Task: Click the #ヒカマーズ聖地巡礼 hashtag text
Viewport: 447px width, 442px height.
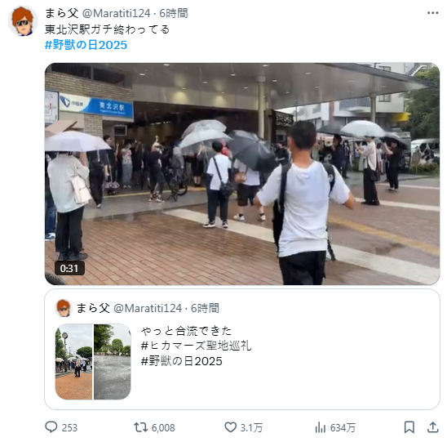Action: point(196,346)
